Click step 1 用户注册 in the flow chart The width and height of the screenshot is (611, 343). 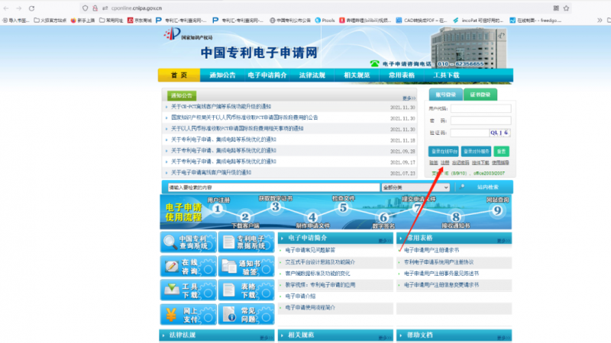(x=218, y=206)
